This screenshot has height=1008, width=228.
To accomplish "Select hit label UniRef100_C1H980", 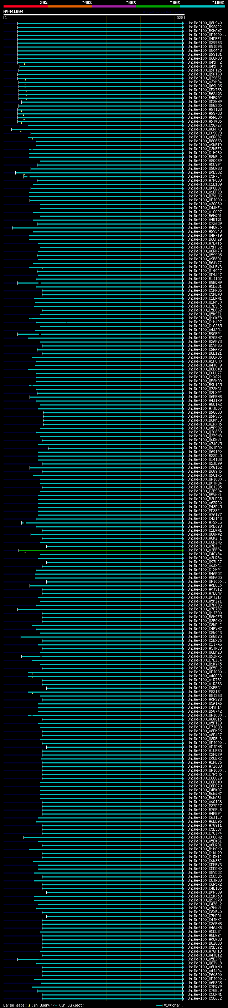I will [x=204, y=153].
